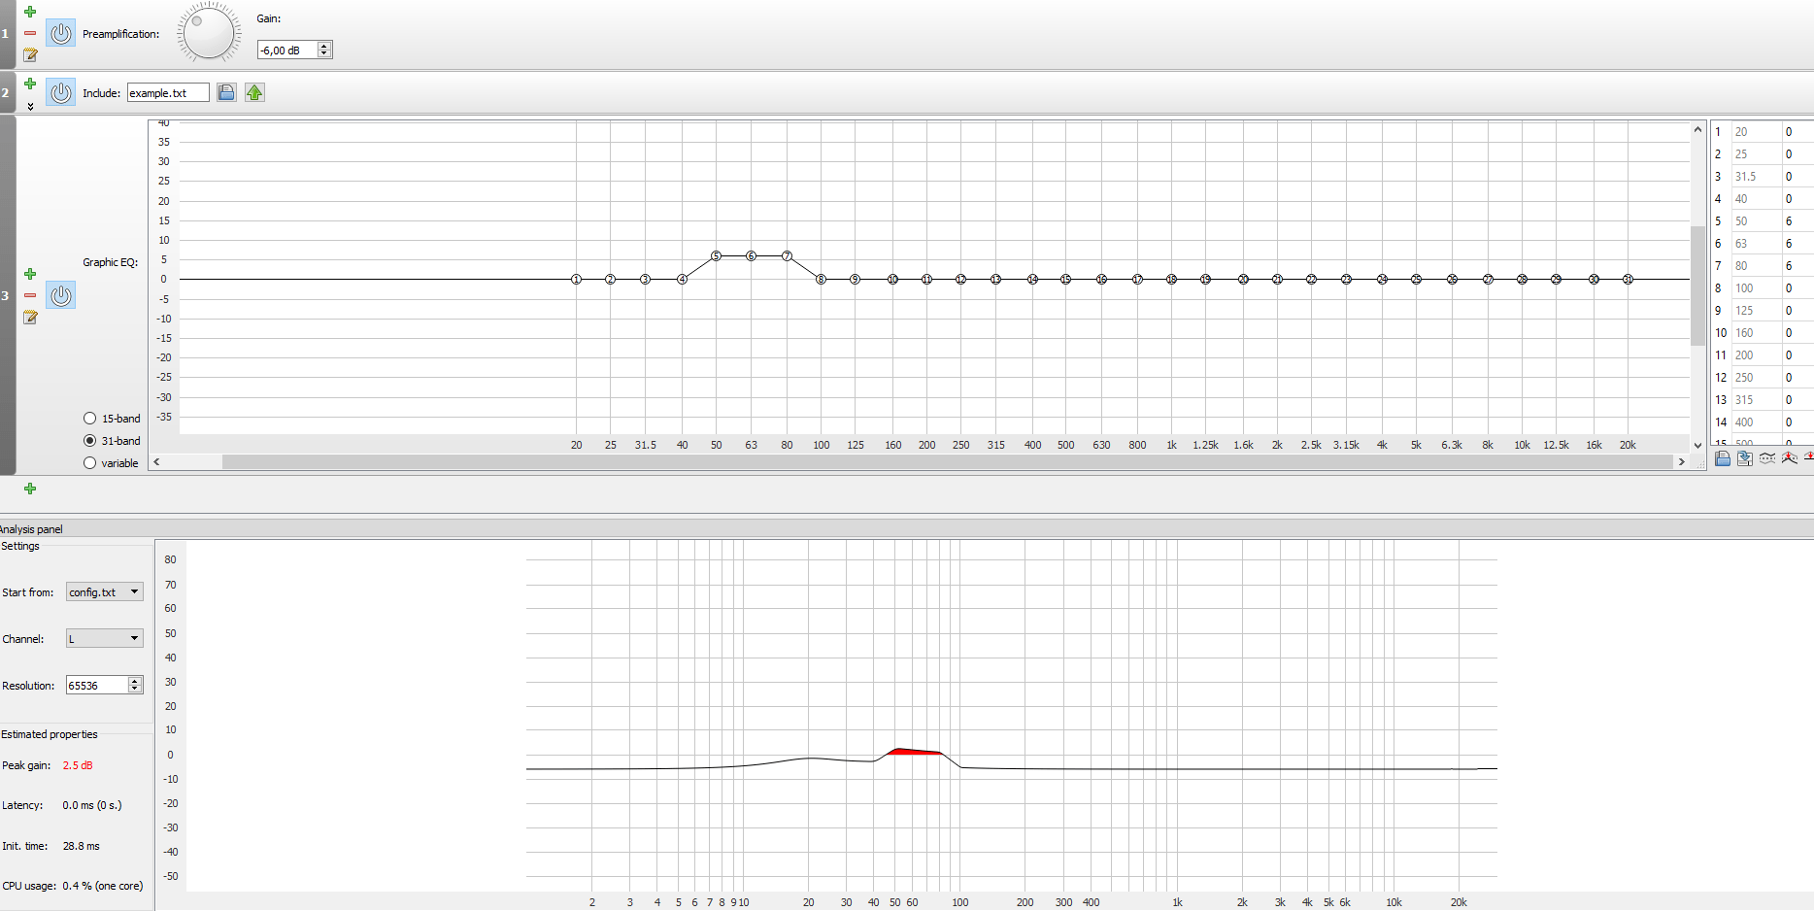Select the 31-band radio option
Screen dimensions: 1814x911
click(x=90, y=441)
